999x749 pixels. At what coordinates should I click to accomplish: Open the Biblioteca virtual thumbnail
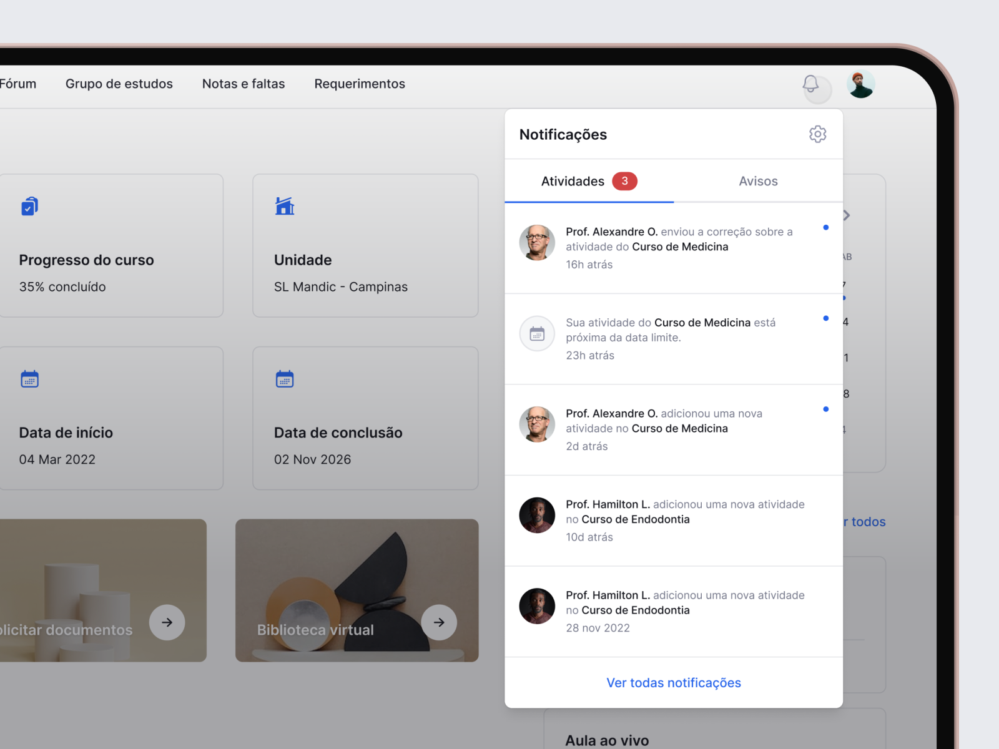pyautogui.click(x=357, y=590)
